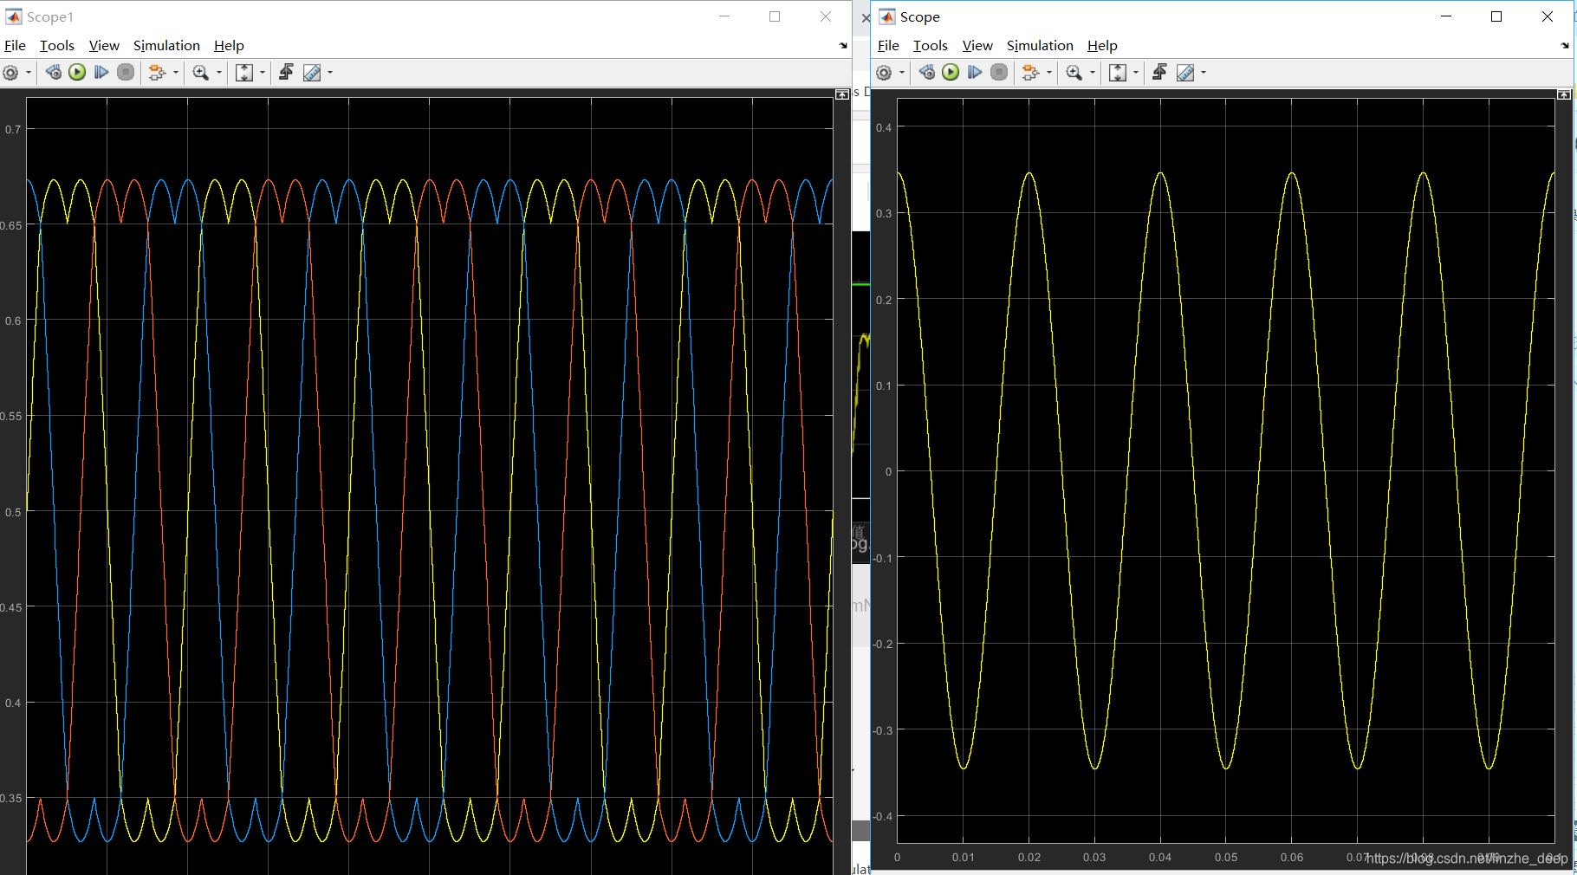Run simulation from Scope1 green play button
This screenshot has width=1577, height=875.
pyautogui.click(x=77, y=73)
